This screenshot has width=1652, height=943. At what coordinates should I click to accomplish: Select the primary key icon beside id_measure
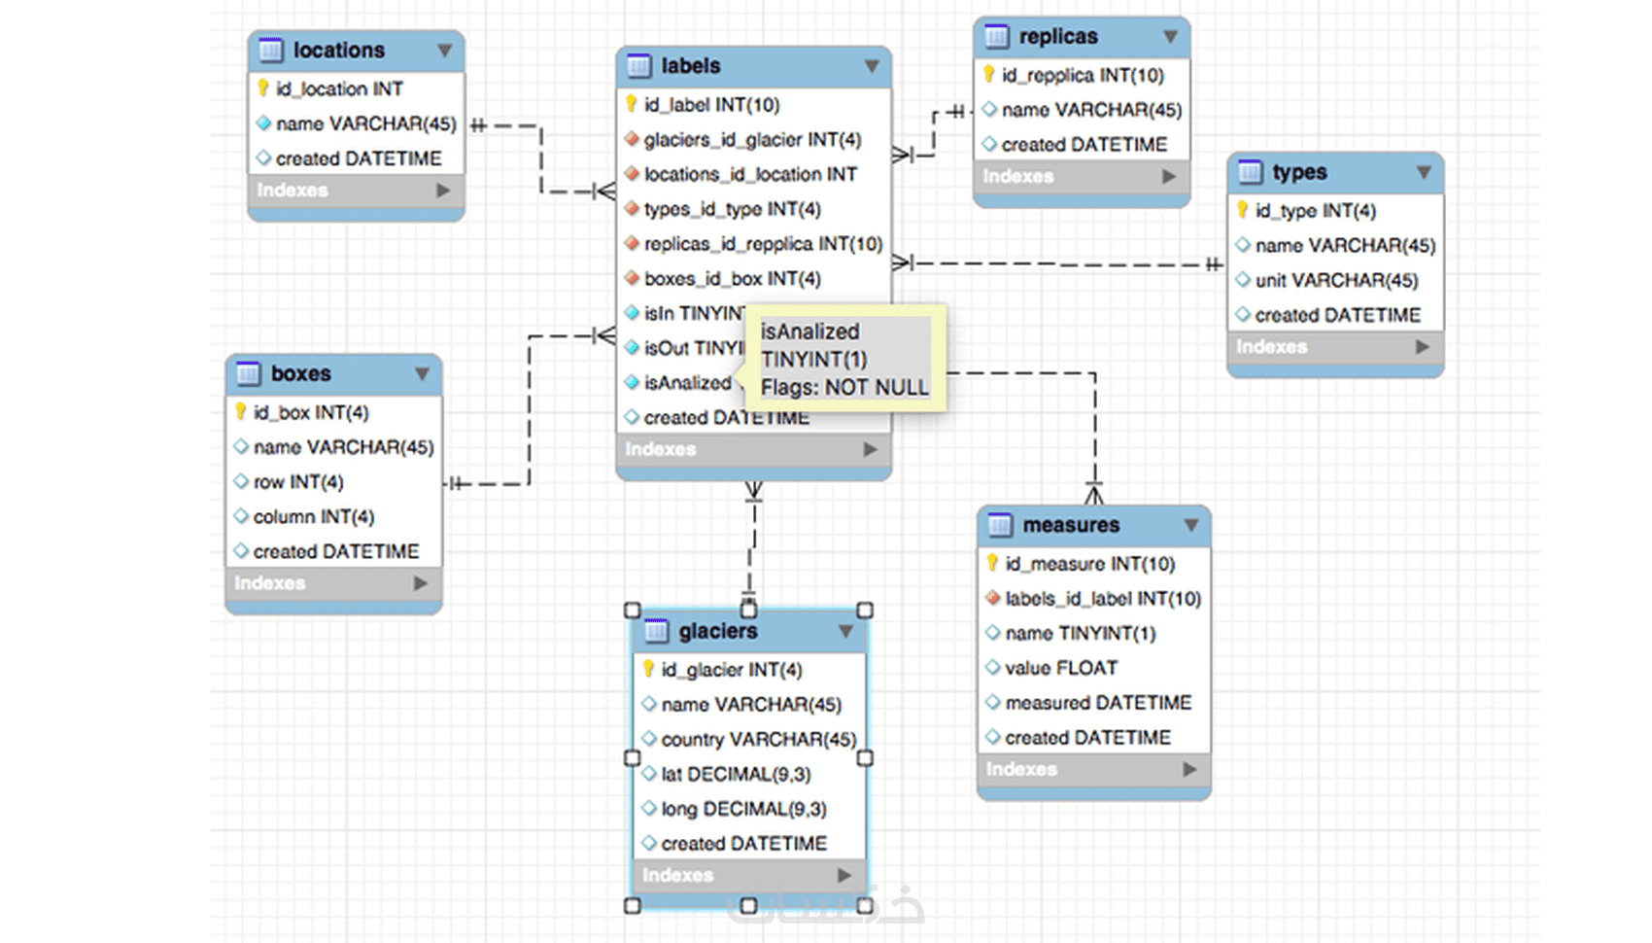pos(992,563)
